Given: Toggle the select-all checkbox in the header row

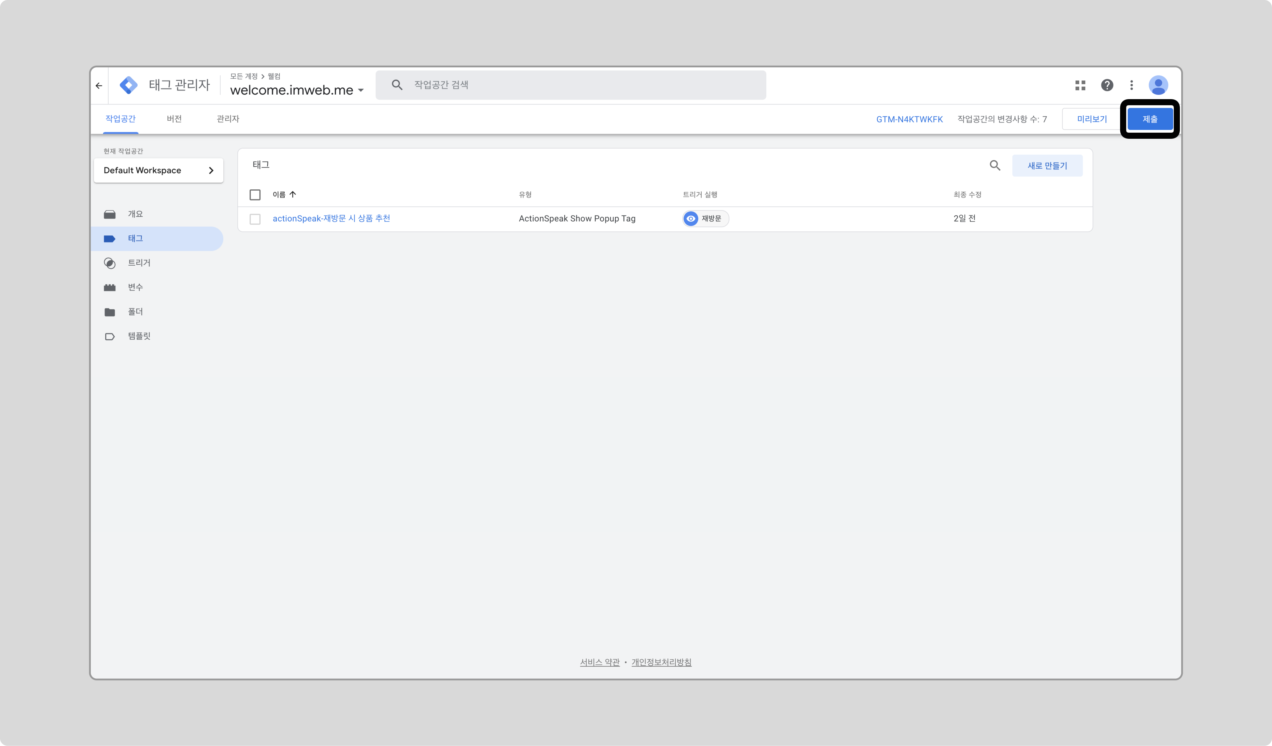Looking at the screenshot, I should pos(255,195).
